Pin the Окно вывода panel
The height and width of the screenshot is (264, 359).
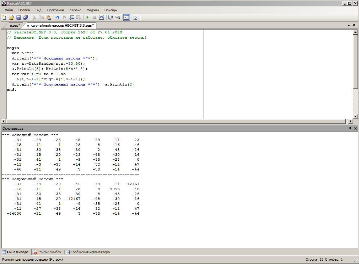tap(349, 128)
